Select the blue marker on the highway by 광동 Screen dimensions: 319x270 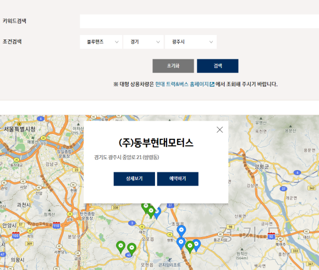pyautogui.click(x=181, y=243)
